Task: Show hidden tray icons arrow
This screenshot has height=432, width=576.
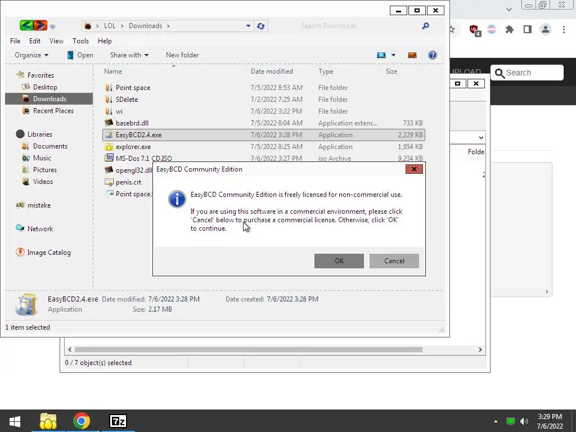Action: pyautogui.click(x=496, y=421)
